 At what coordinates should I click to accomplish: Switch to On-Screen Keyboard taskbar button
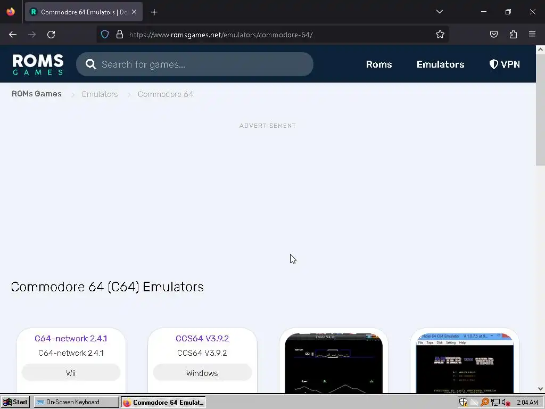point(77,402)
